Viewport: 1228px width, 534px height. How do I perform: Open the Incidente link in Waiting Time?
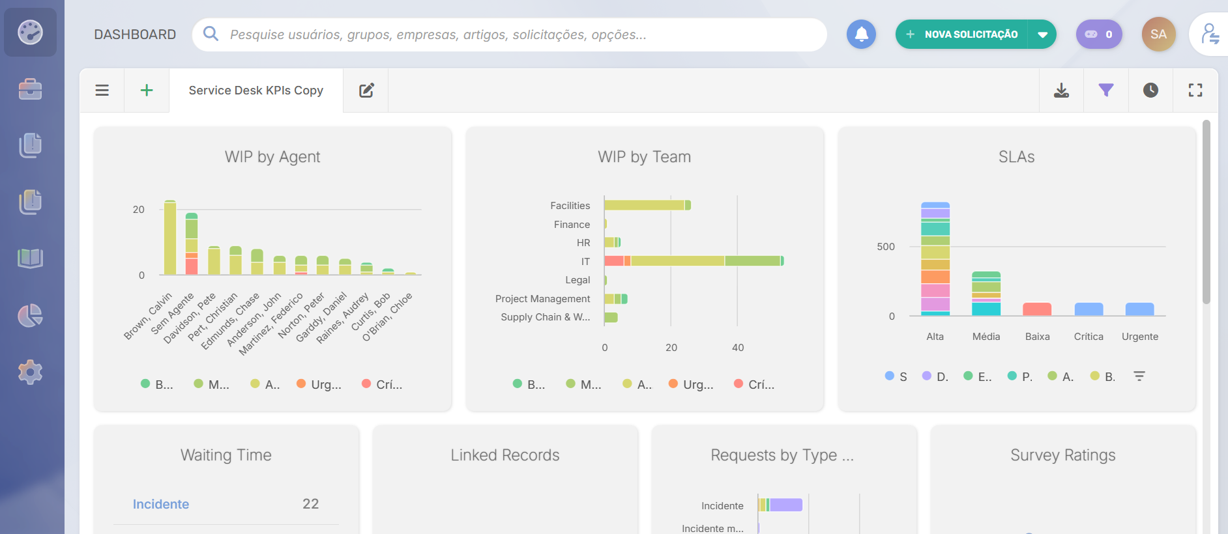pyautogui.click(x=161, y=504)
